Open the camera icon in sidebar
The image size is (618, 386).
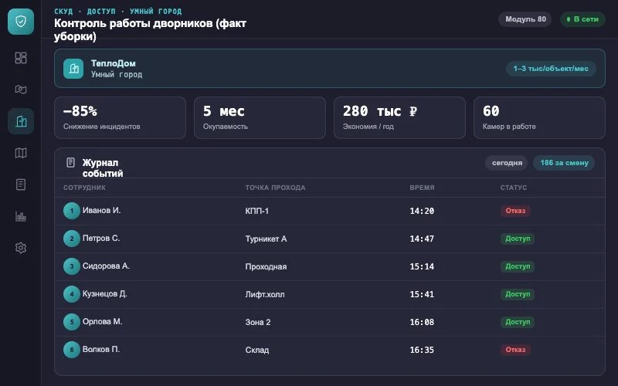[21, 90]
